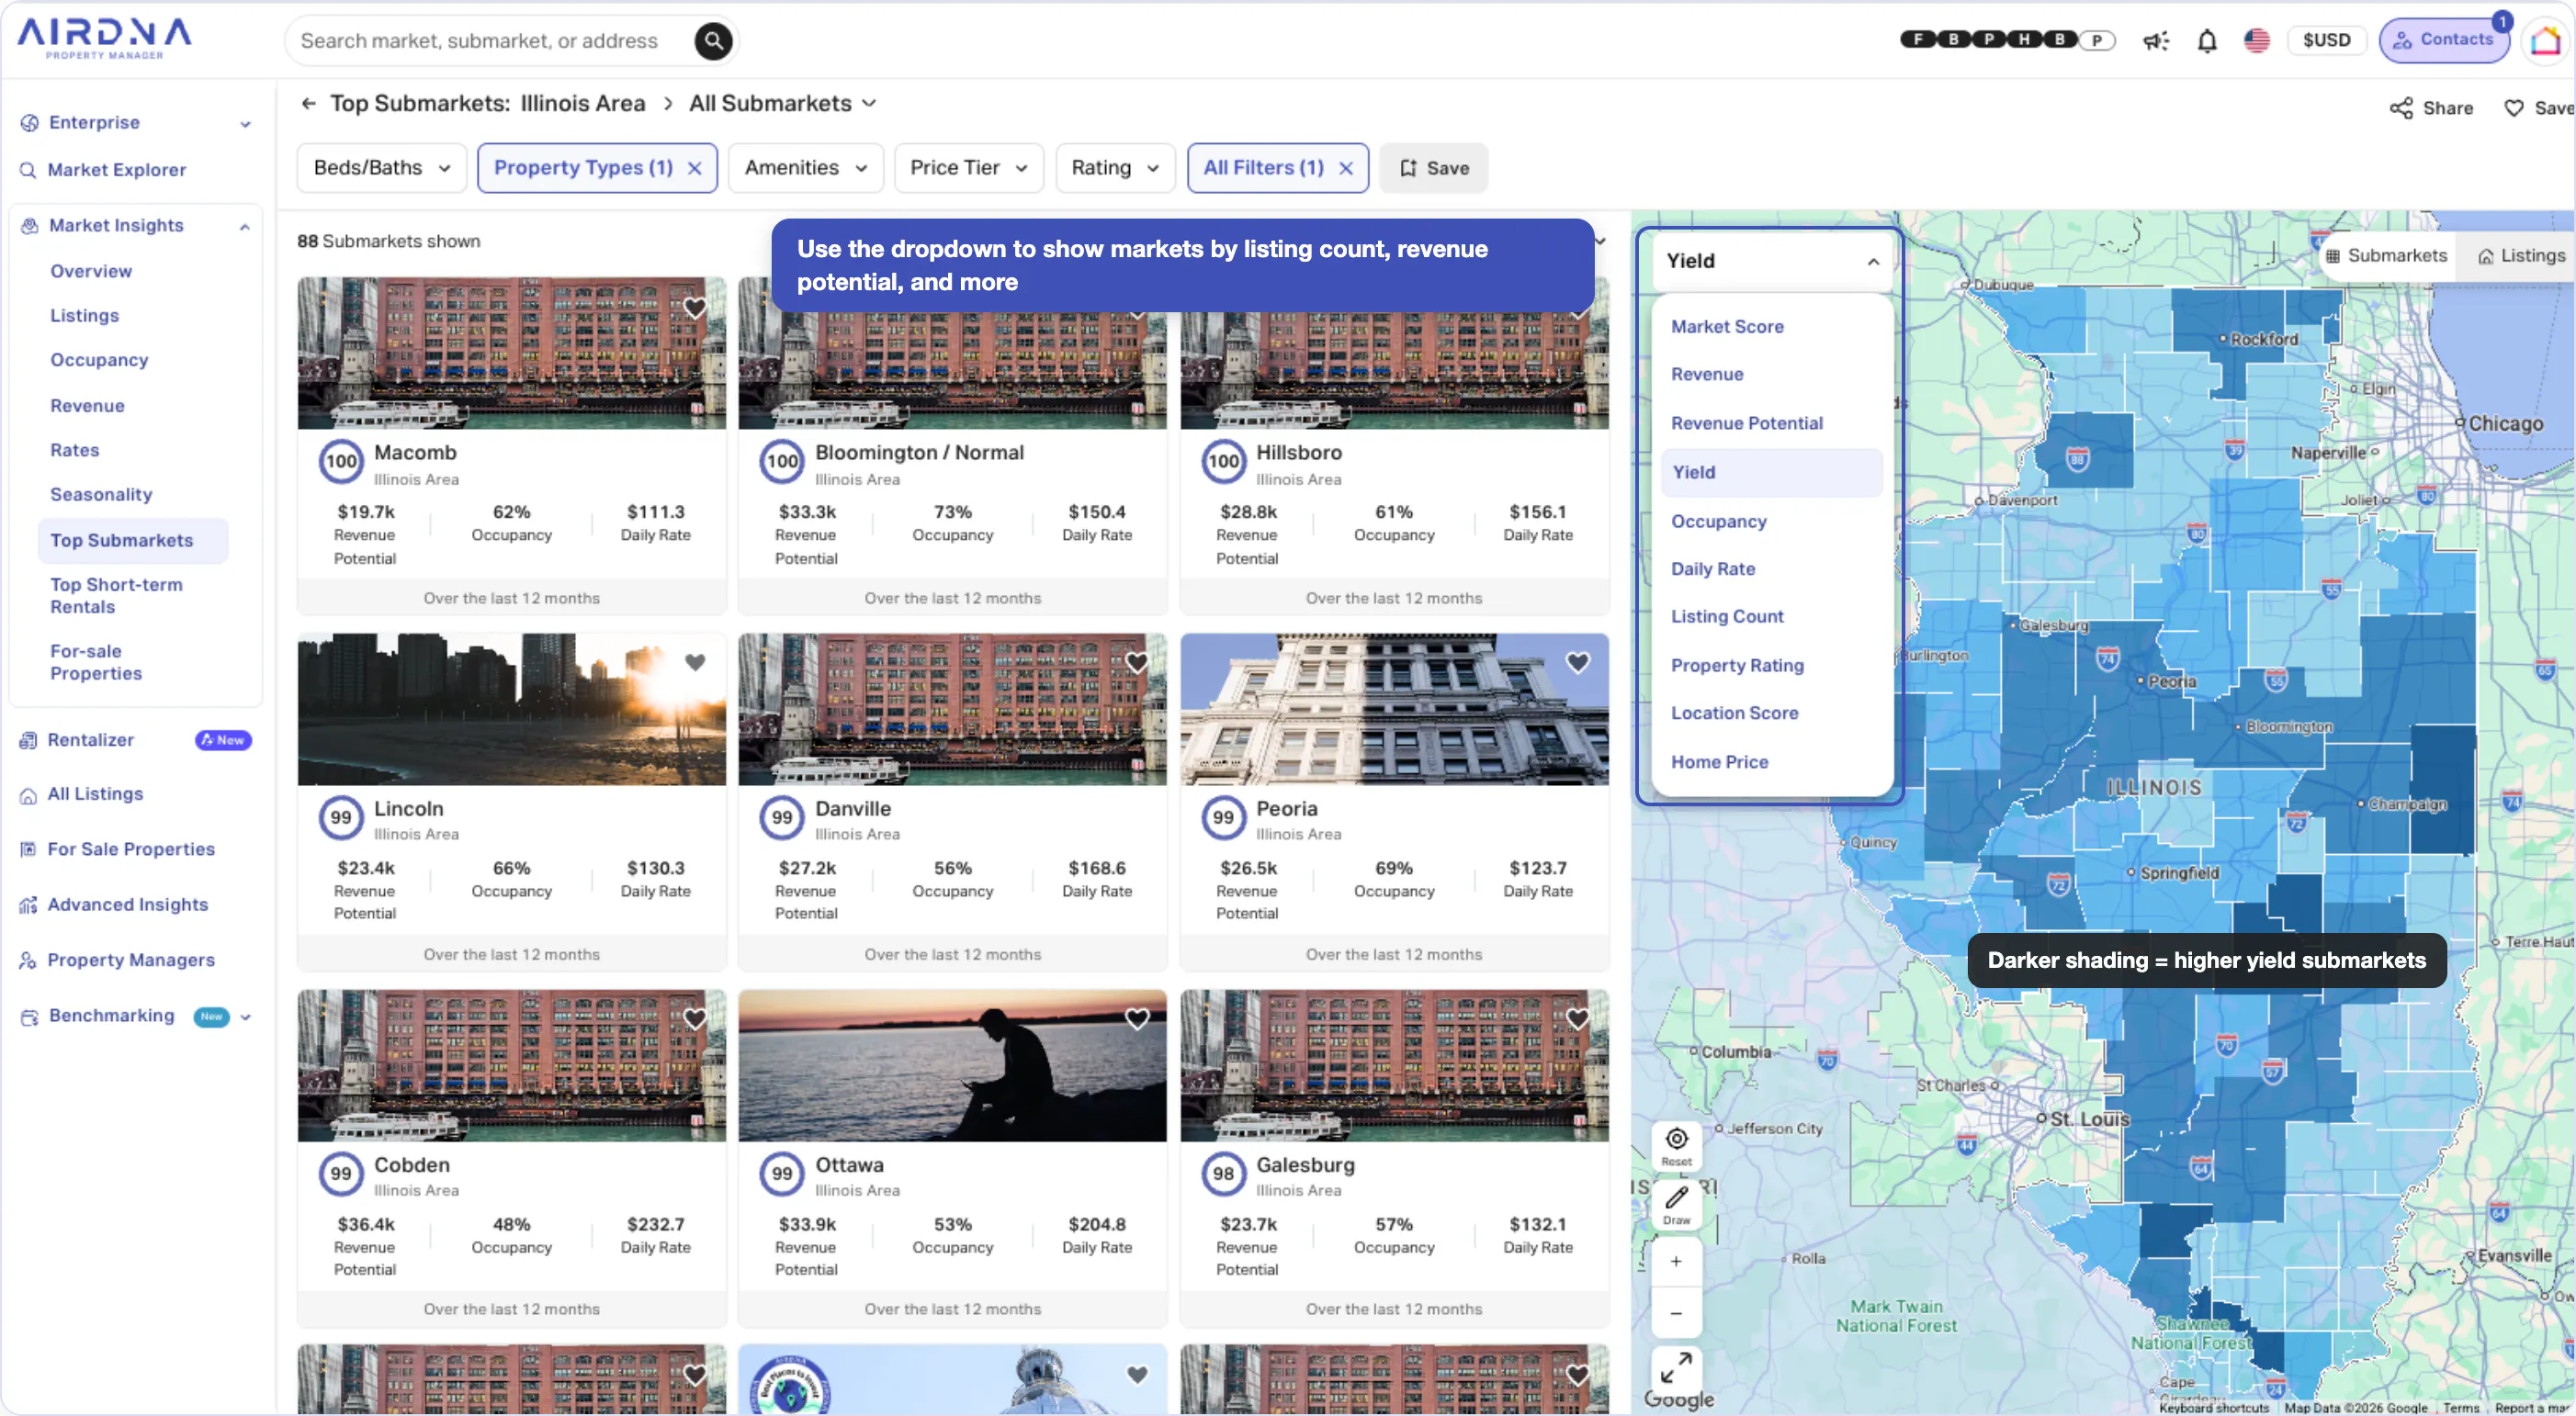The width and height of the screenshot is (2576, 1416).
Task: Click the Save filters button
Action: 1433,168
